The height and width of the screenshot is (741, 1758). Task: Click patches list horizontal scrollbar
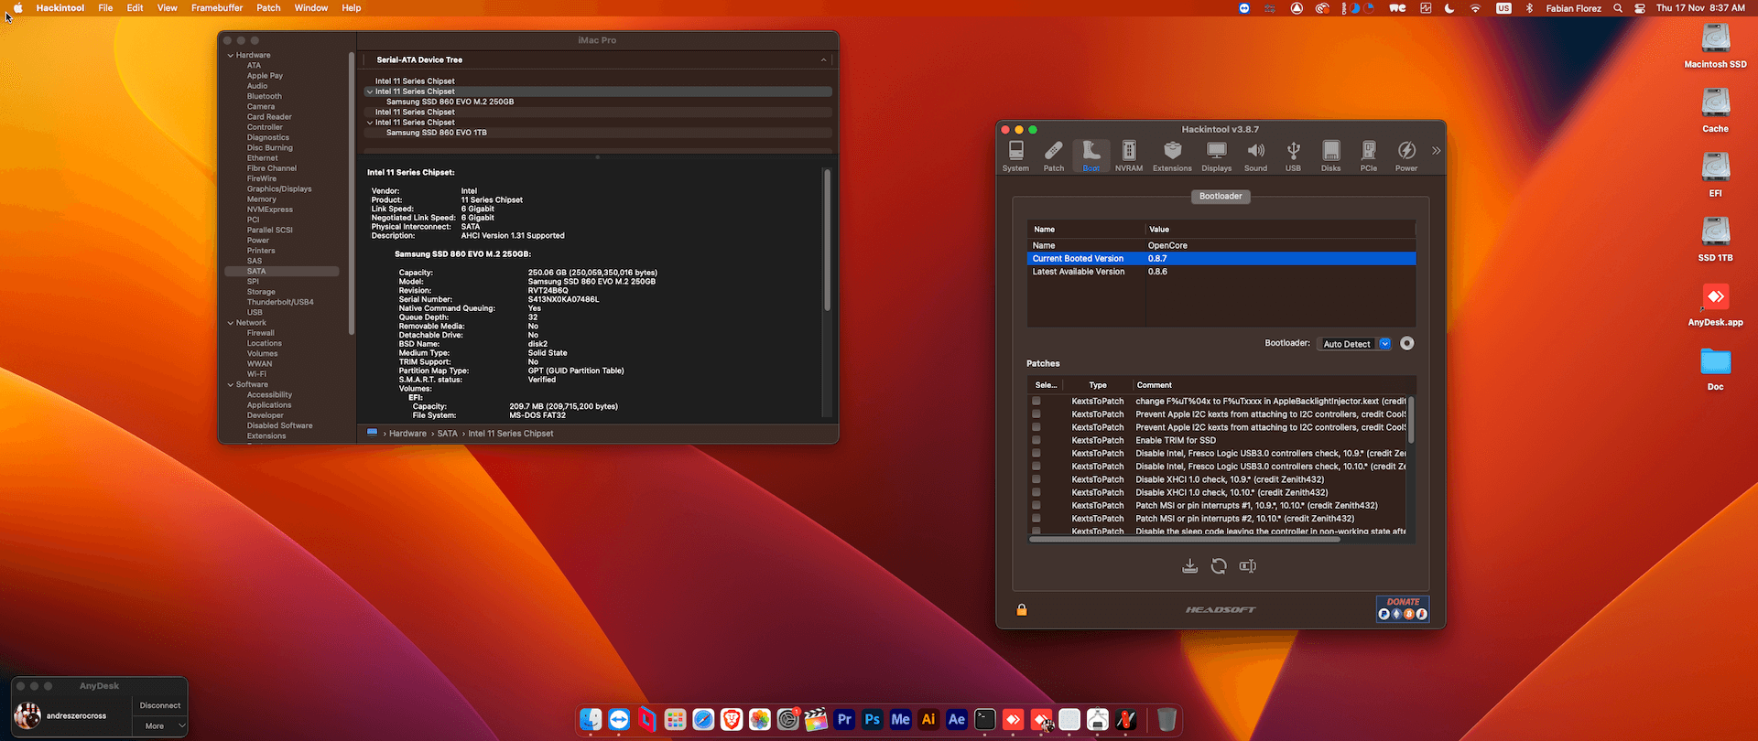click(1185, 540)
